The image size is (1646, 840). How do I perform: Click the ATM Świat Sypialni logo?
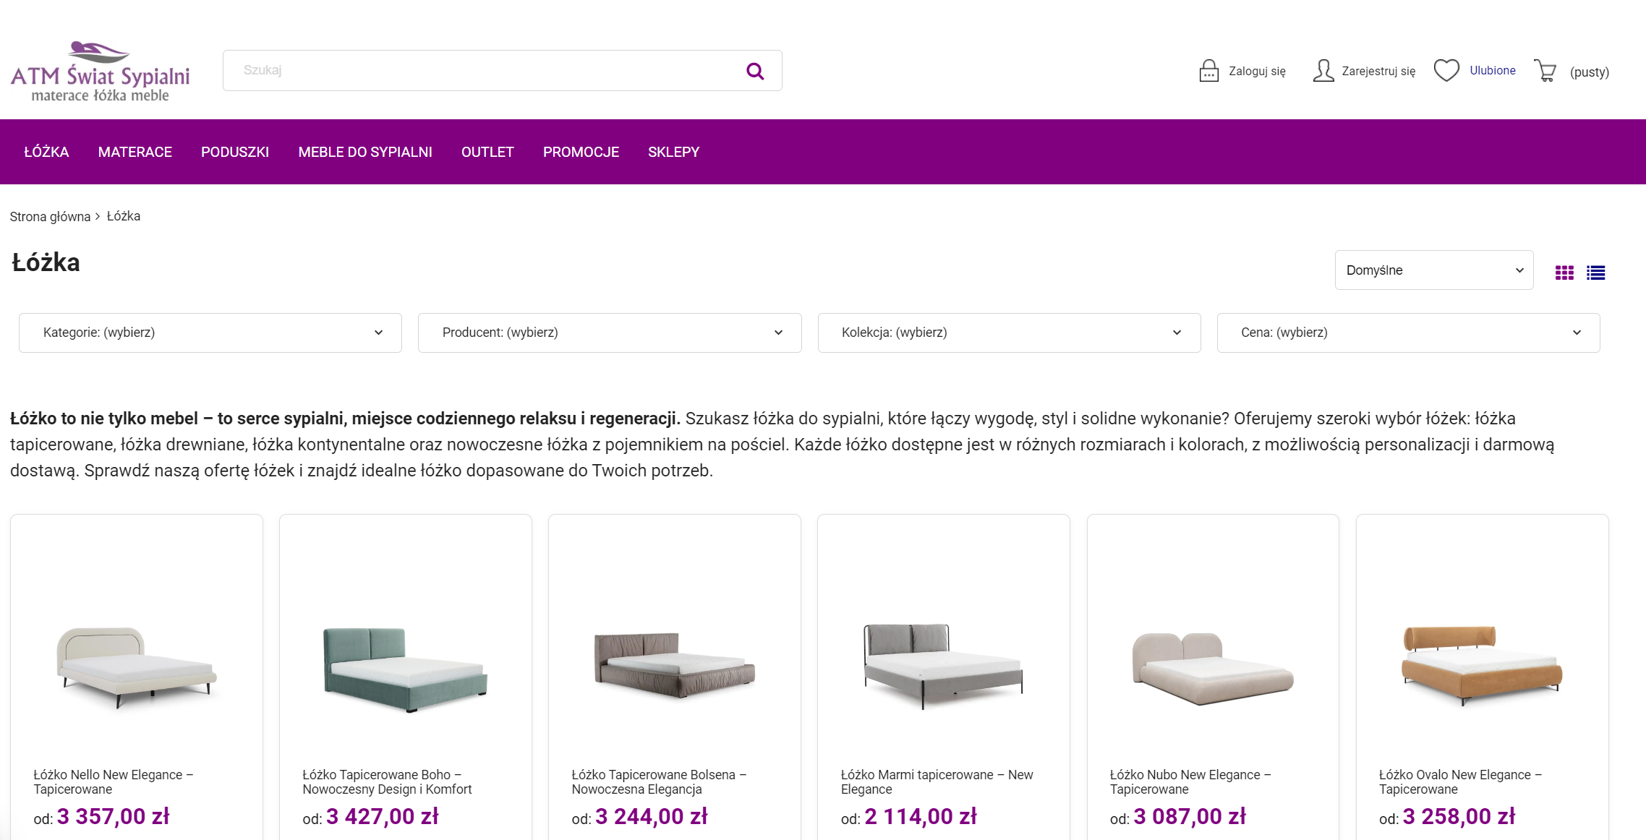[100, 72]
